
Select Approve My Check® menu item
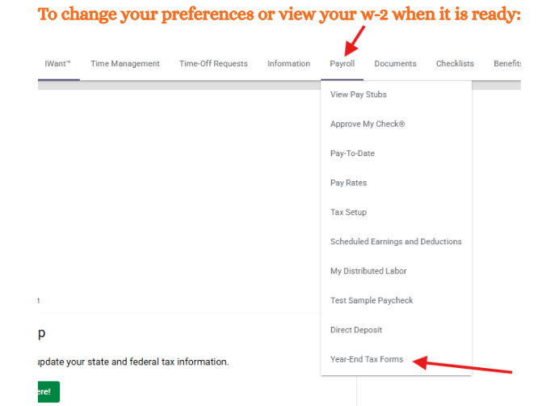tap(368, 124)
